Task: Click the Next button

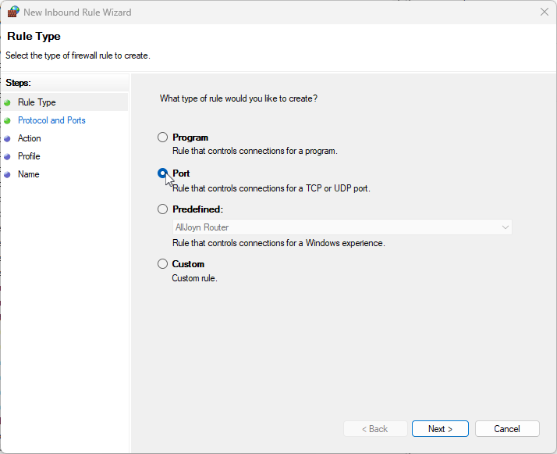Action: (440, 429)
